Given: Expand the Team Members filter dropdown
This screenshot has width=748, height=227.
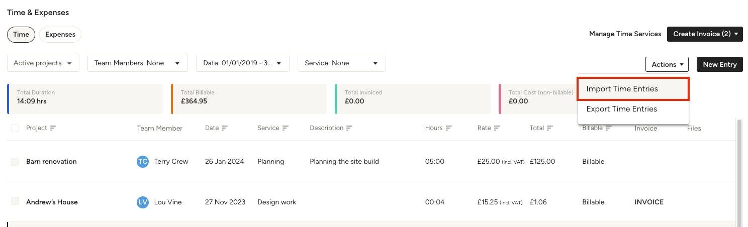Looking at the screenshot, I should coord(138,63).
